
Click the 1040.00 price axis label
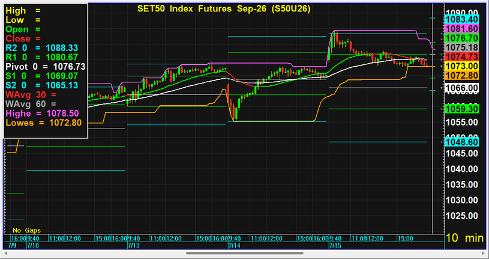tap(462, 169)
